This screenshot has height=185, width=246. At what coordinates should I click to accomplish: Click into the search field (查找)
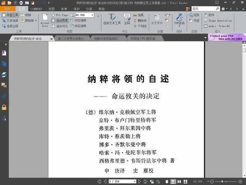click(203, 9)
